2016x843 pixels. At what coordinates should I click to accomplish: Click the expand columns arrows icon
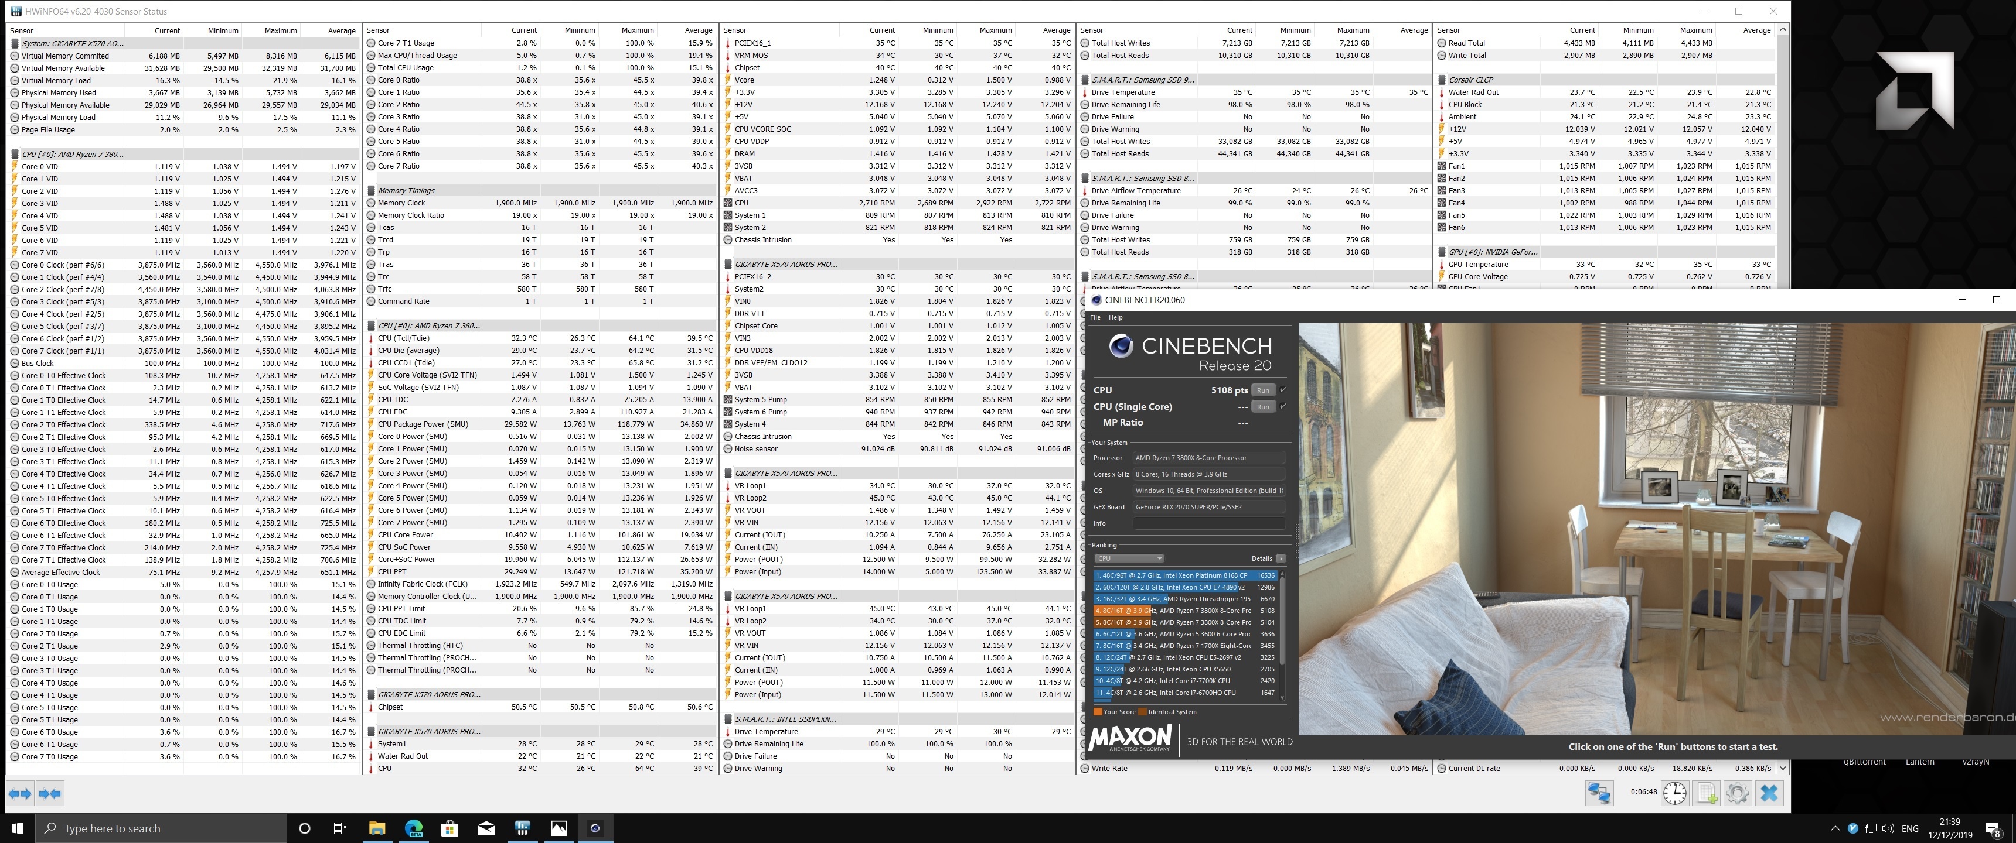coord(19,794)
